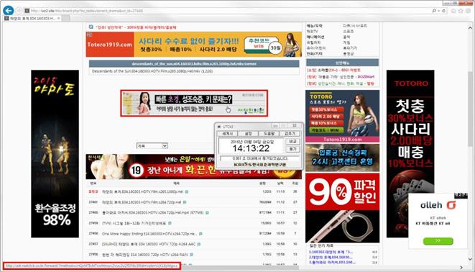Open the browser tools gear icon
475x272 pixels.
468,11
